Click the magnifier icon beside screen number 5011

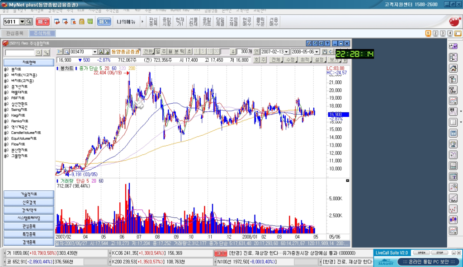[28, 22]
